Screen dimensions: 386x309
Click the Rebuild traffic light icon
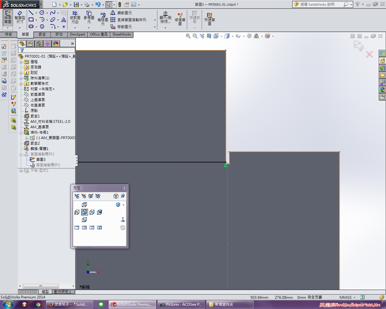tap(120, 5)
